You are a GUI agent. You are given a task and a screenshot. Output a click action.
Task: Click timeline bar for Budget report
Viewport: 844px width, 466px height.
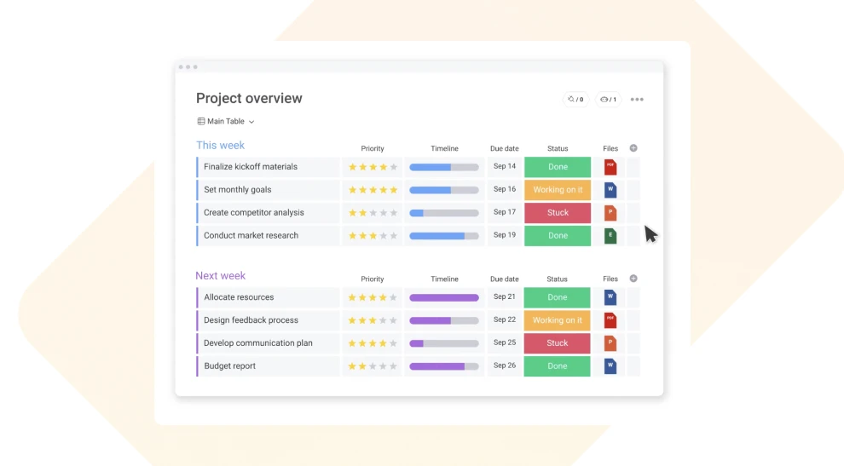(x=444, y=366)
